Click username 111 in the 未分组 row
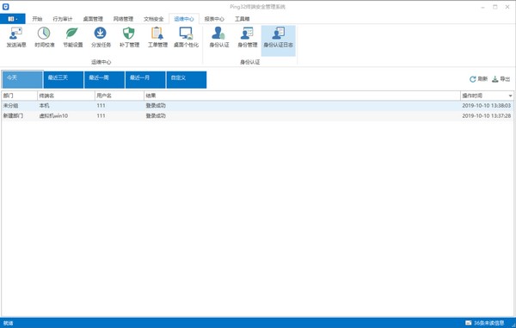 click(x=101, y=106)
